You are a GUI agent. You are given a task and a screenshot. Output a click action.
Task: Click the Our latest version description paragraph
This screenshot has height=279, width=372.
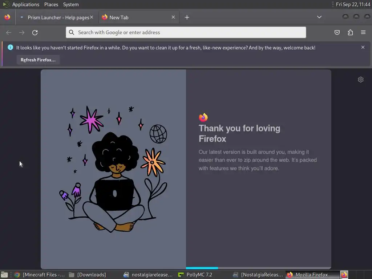[x=258, y=160]
